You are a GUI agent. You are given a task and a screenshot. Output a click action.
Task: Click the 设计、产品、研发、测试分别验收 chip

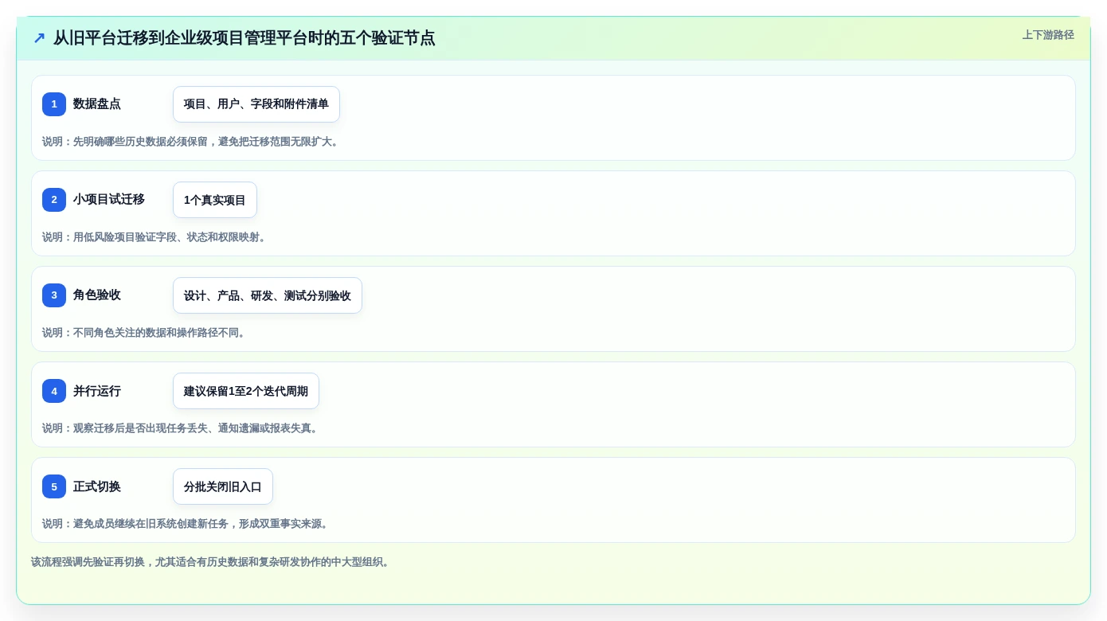[268, 295]
